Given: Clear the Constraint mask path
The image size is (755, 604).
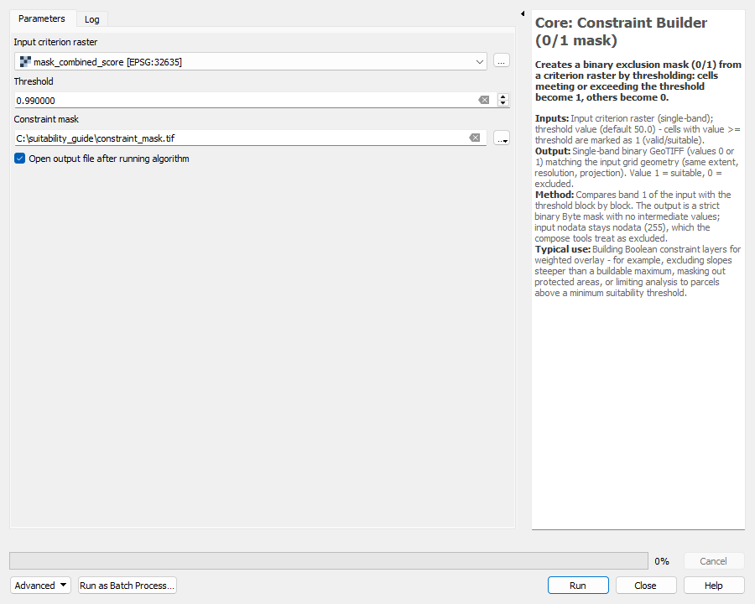Looking at the screenshot, I should pos(475,138).
